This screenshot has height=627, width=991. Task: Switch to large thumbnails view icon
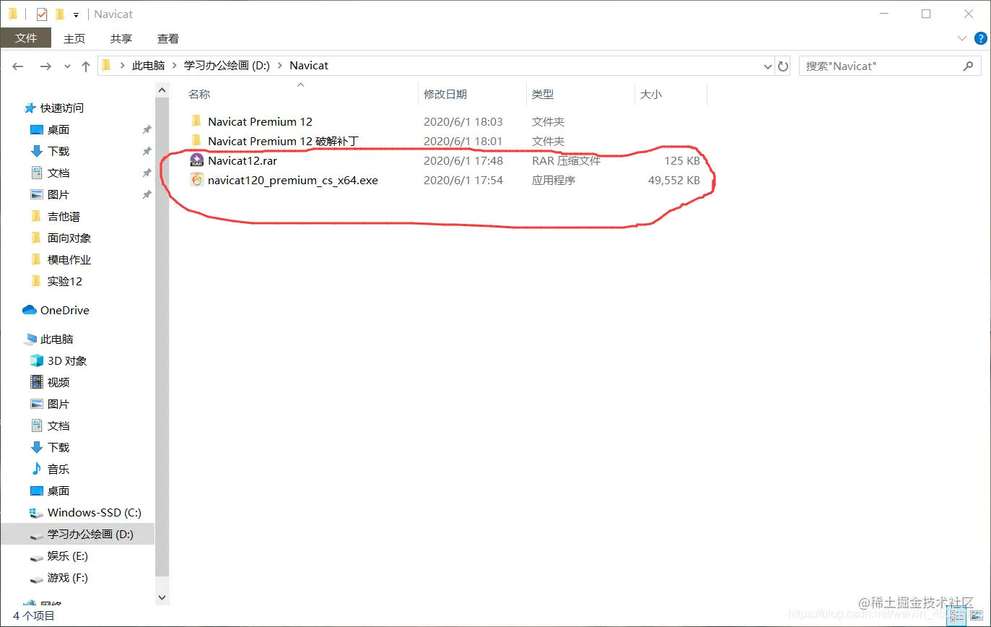[977, 616]
